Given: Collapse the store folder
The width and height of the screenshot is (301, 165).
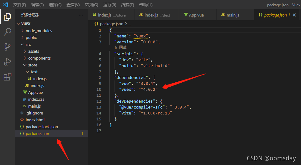Looking at the screenshot, I should 51,65.
